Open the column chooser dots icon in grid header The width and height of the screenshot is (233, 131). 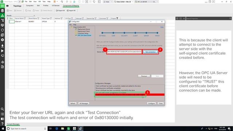pos(8,19)
